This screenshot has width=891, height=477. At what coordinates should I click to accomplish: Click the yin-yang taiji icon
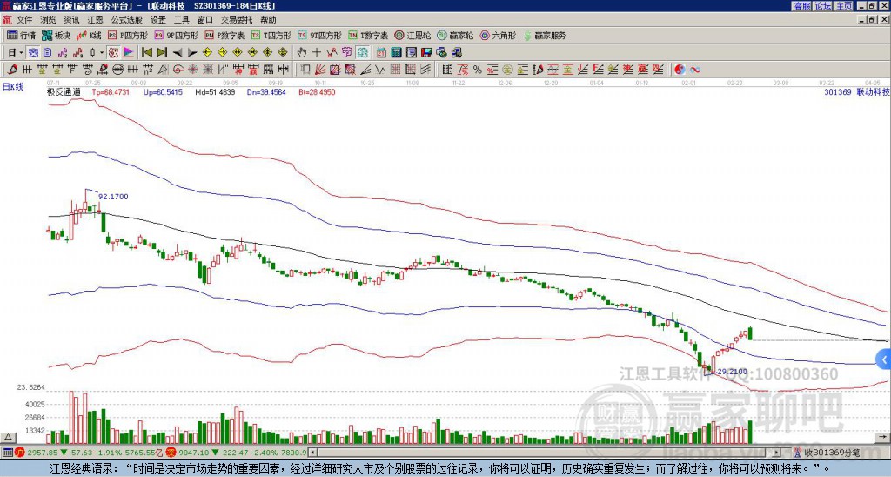click(x=680, y=70)
